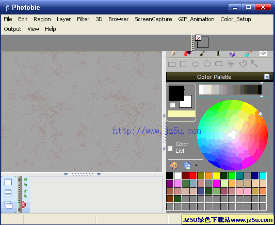
Task: Collapse the bottom panel using the left triangle
Action: click(x=66, y=174)
